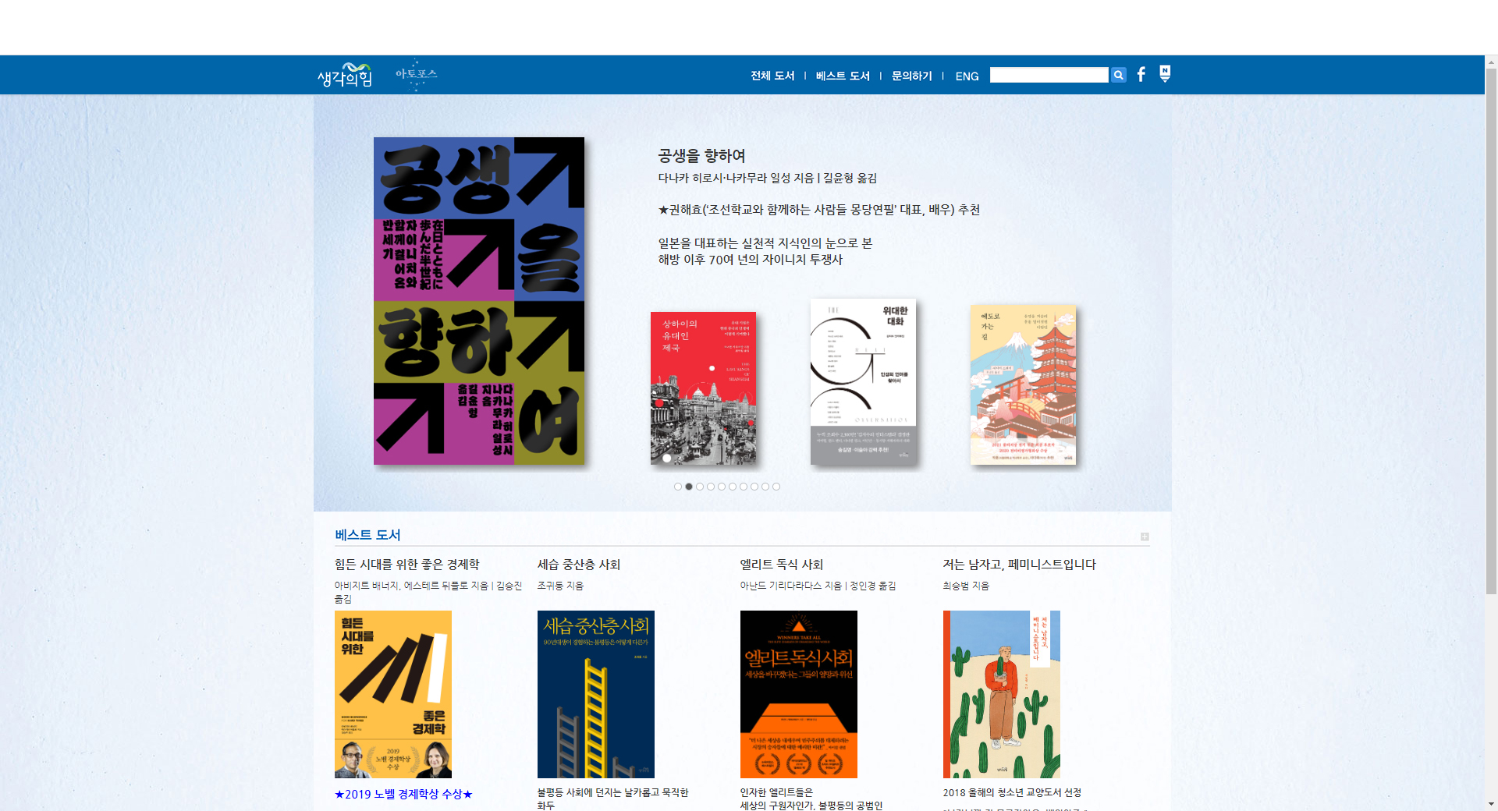1498x811 pixels.
Task: Select the last carousel slide dot
Action: click(x=776, y=487)
